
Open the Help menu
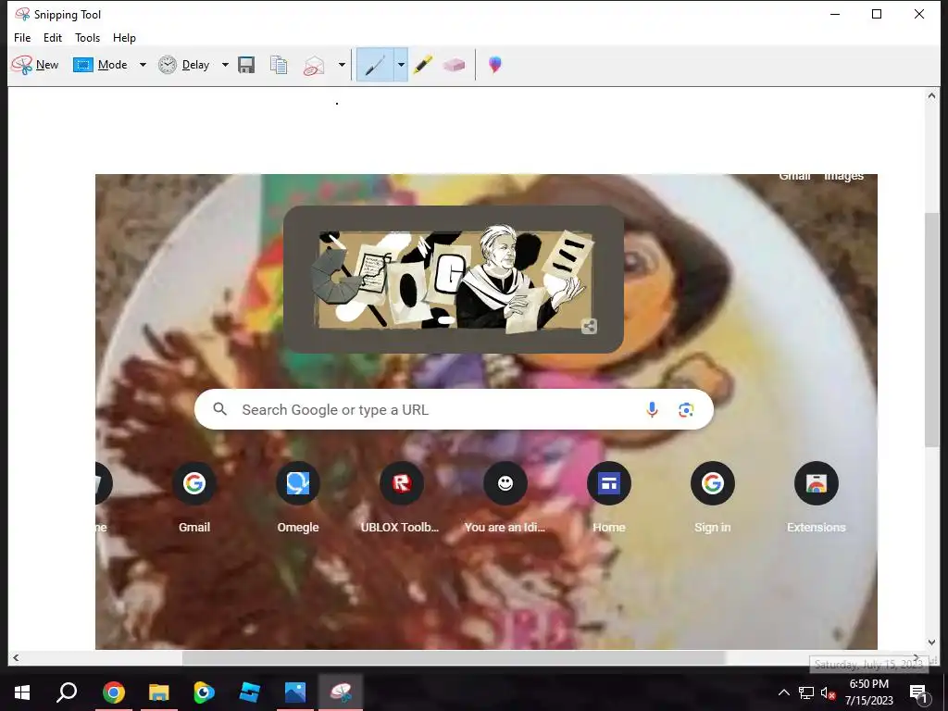pyautogui.click(x=125, y=37)
